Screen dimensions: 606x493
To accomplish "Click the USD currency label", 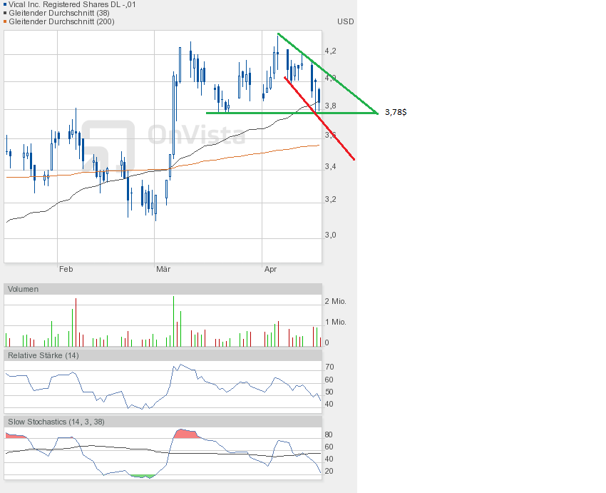I will click(x=346, y=21).
